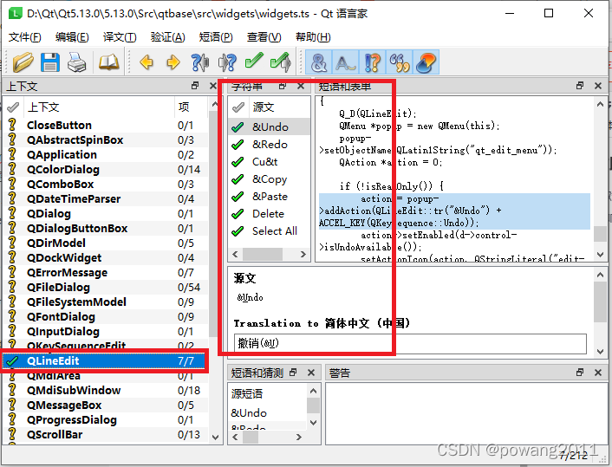Jump to next unfinished item icon
The width and height of the screenshot is (612, 467).
click(227, 62)
